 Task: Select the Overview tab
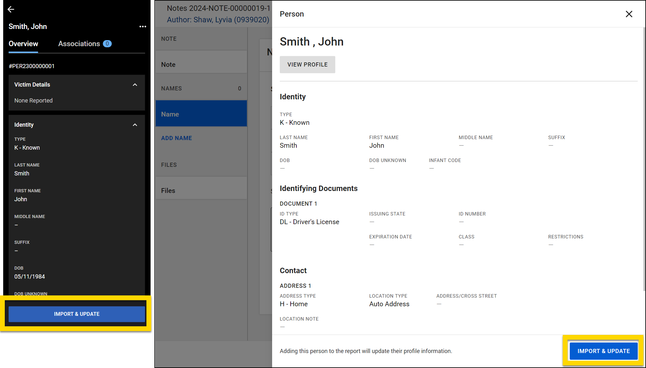click(23, 44)
